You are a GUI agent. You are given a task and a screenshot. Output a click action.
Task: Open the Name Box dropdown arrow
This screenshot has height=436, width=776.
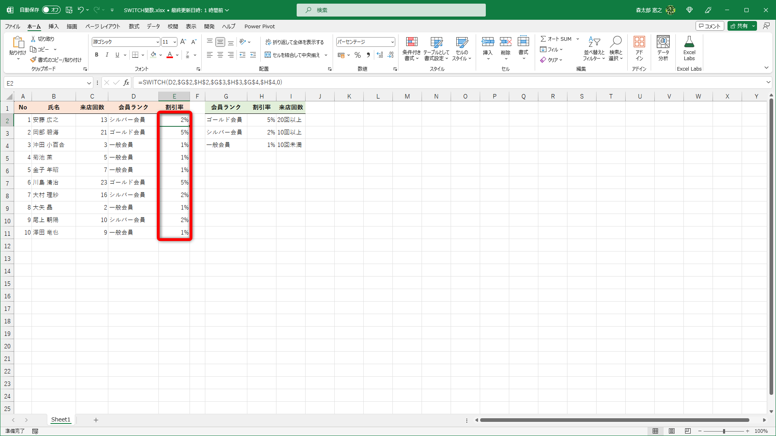89,83
